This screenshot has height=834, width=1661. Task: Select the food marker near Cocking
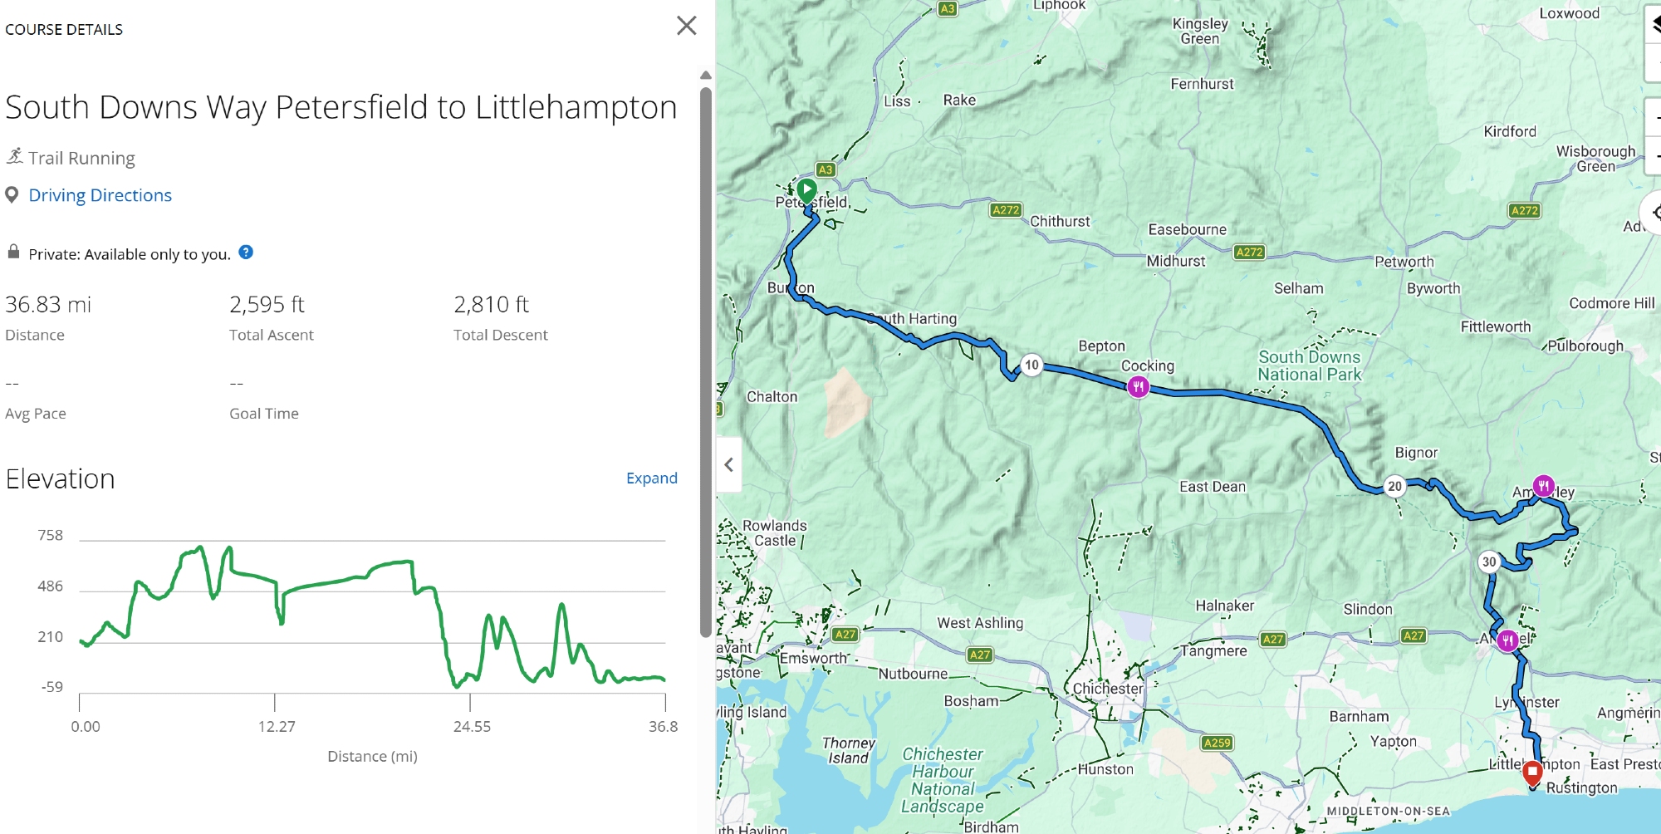[1138, 386]
